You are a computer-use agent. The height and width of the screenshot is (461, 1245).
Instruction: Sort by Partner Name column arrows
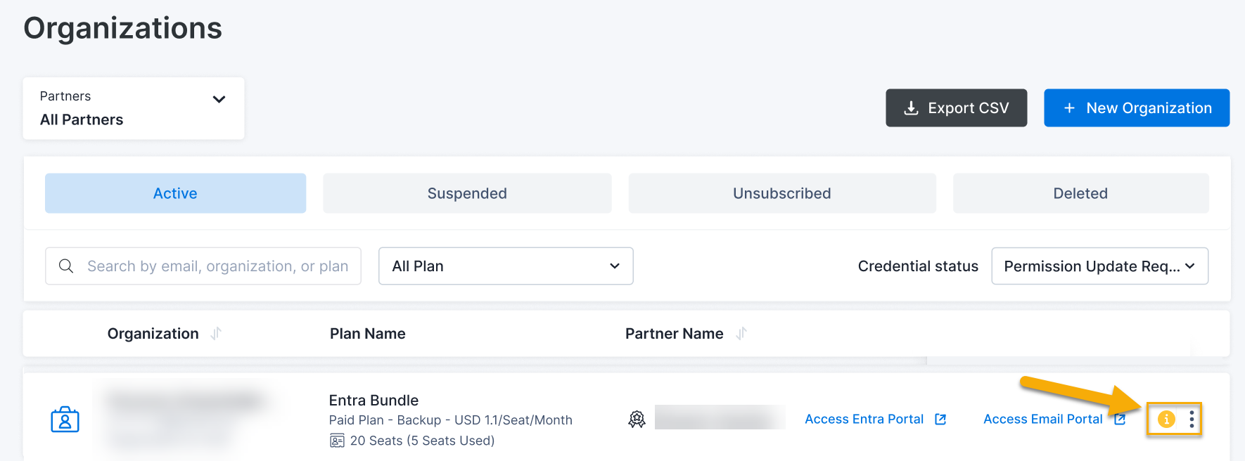(x=741, y=334)
